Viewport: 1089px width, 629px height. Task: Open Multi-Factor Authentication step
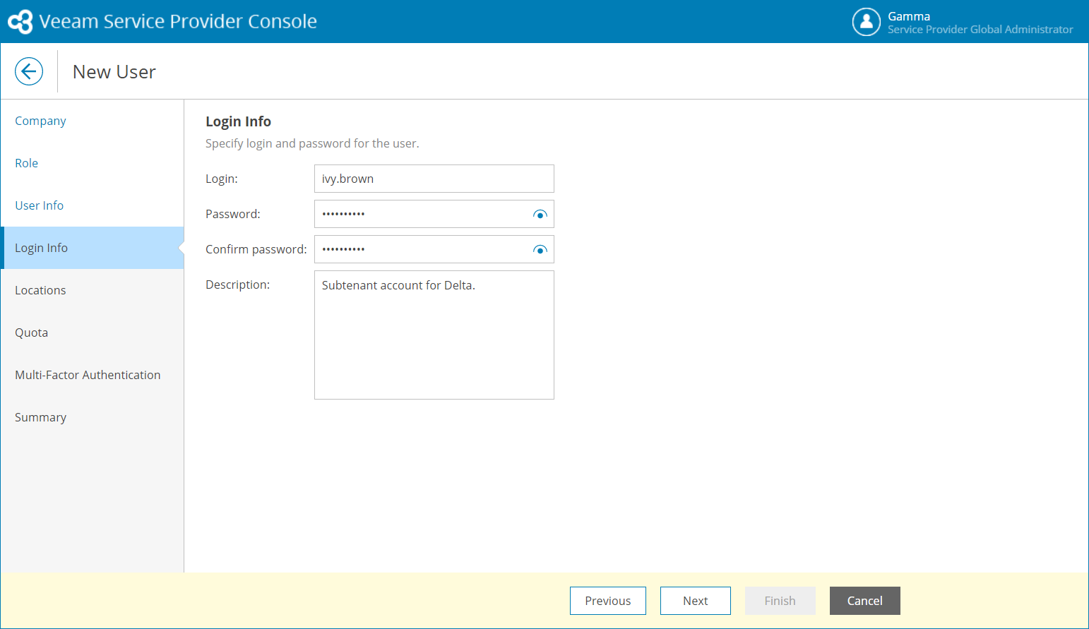click(88, 375)
